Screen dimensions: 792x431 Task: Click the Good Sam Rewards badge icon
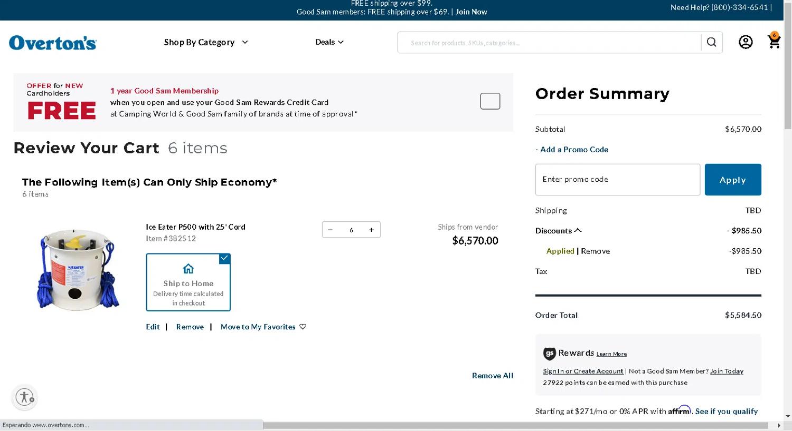click(549, 353)
